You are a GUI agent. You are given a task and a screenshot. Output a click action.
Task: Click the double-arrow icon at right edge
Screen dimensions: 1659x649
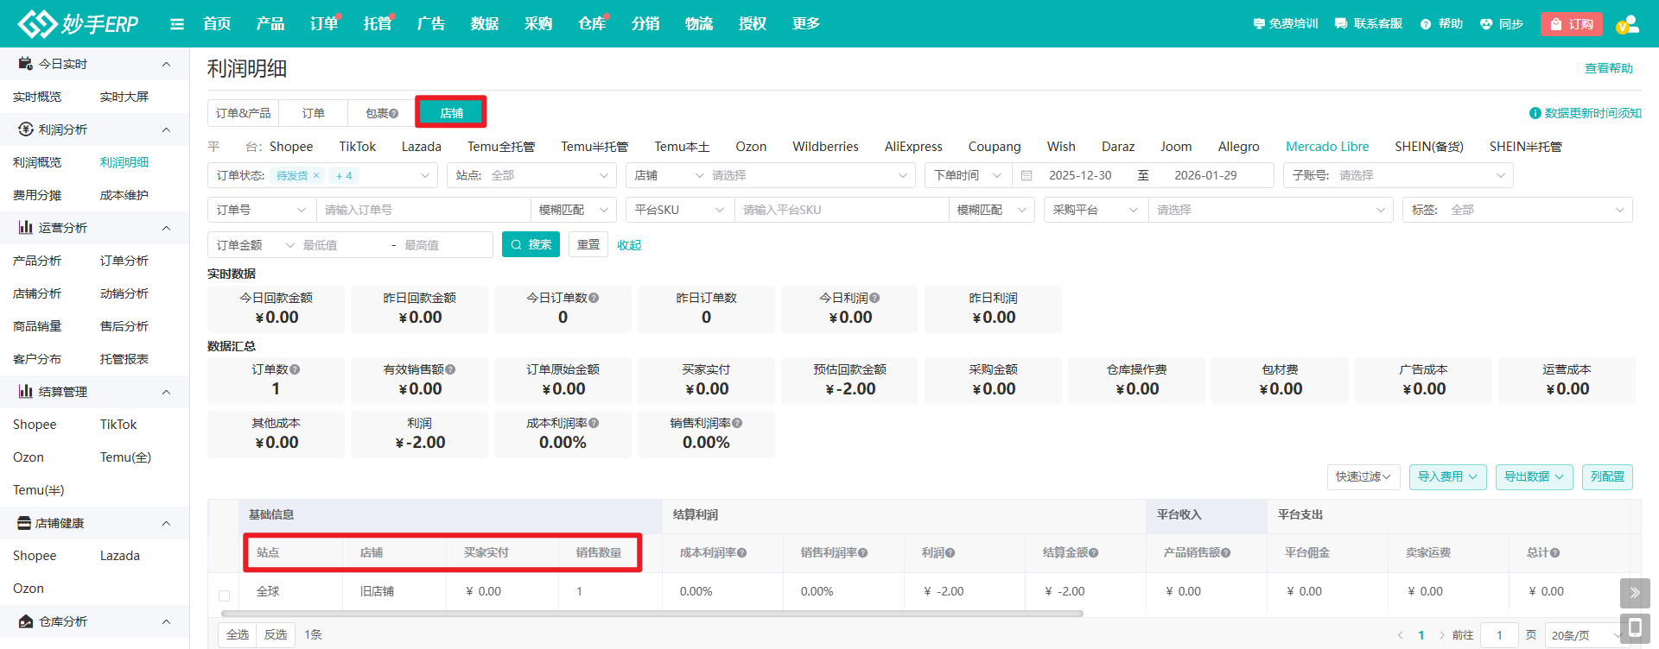pyautogui.click(x=1634, y=593)
